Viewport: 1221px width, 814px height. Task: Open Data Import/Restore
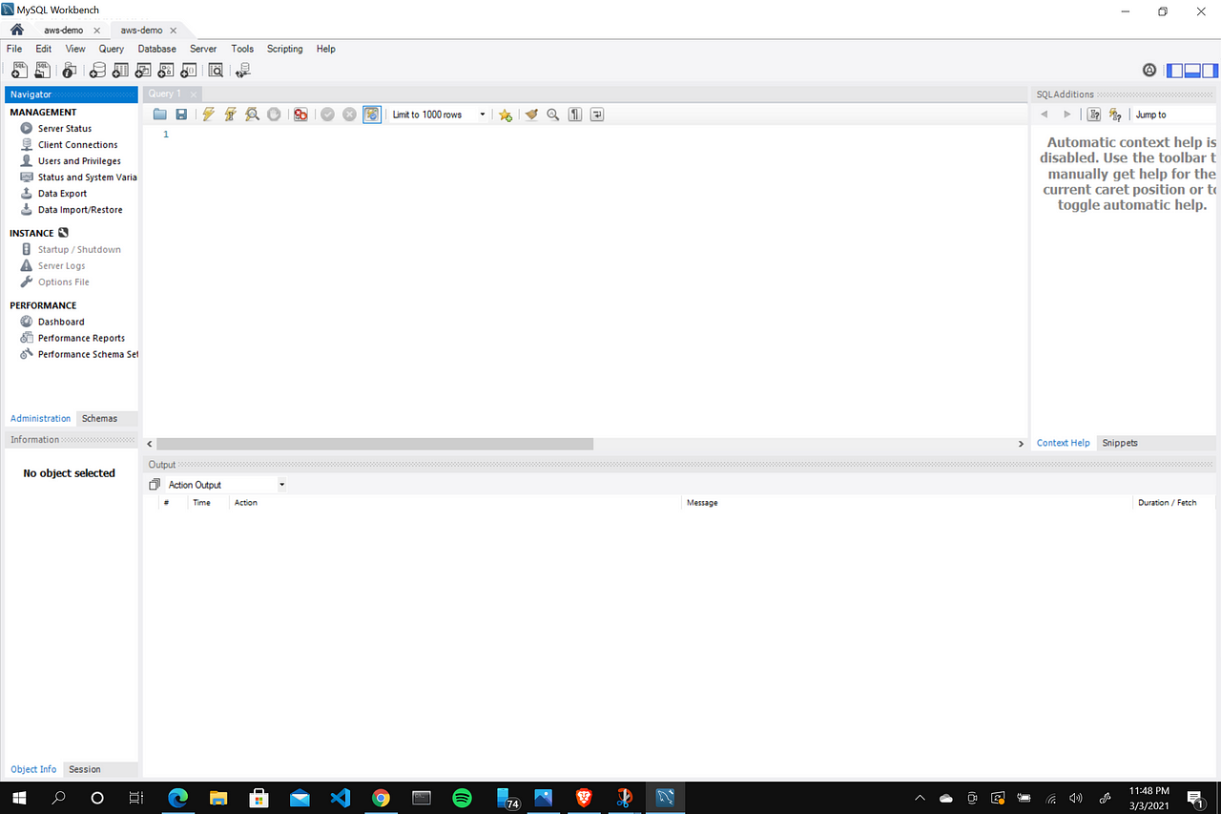80,210
